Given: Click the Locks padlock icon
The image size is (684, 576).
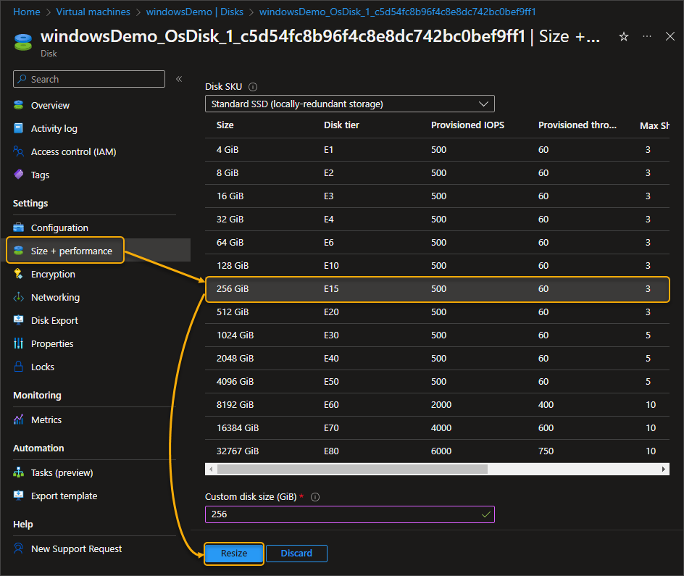Looking at the screenshot, I should 18,367.
